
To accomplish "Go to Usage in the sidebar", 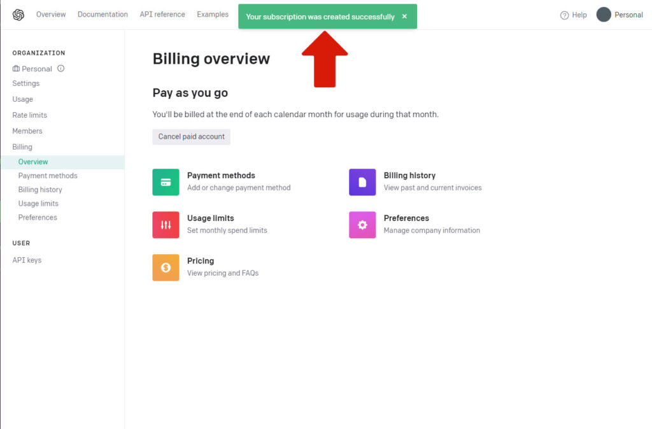I will (22, 99).
